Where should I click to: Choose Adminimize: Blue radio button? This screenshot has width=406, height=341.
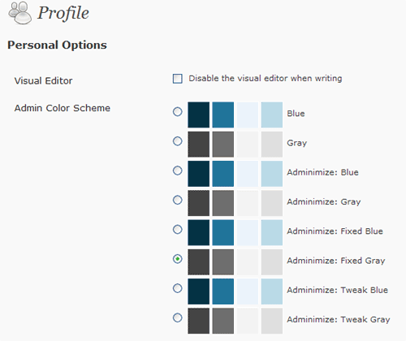click(178, 170)
